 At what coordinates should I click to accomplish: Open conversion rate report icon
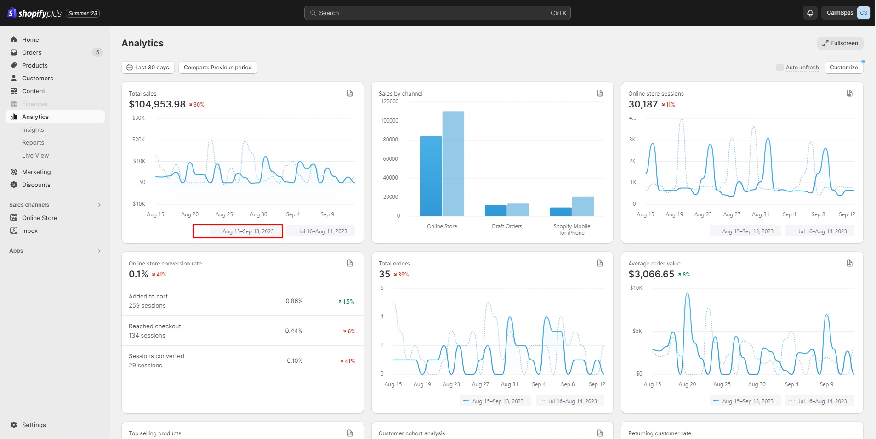[350, 263]
